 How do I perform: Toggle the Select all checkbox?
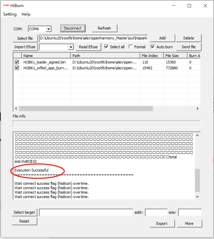(x=106, y=47)
